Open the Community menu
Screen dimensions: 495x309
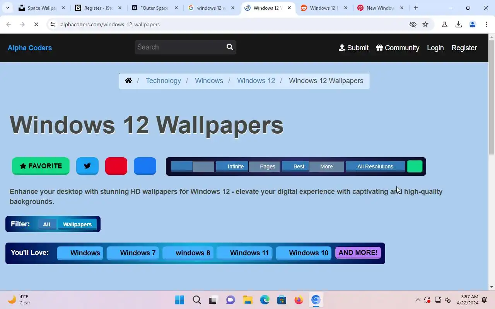[x=398, y=48]
